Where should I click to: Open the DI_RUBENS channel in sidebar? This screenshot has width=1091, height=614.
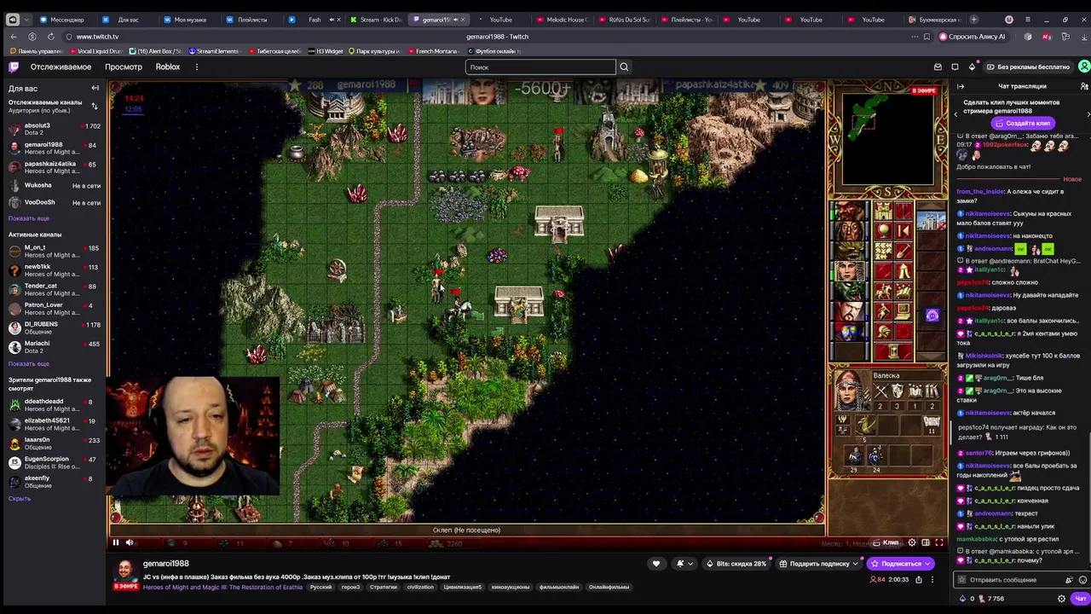click(x=54, y=327)
